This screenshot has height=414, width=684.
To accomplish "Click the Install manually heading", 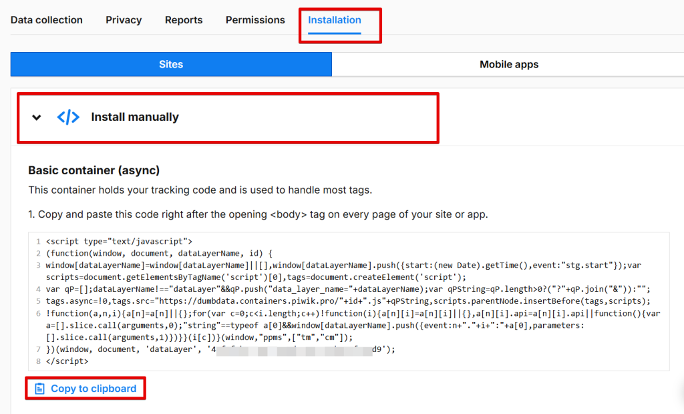I will click(x=135, y=117).
